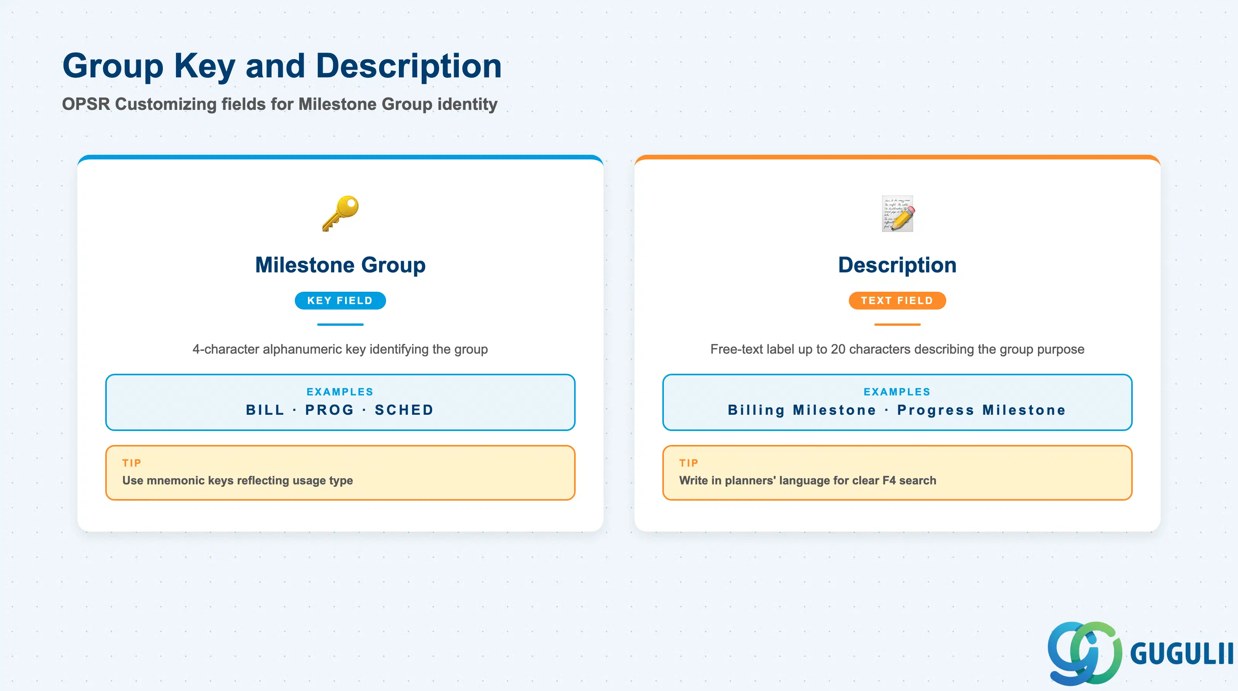
Task: Click the TIP label in the Milestone Group card
Action: (x=132, y=463)
